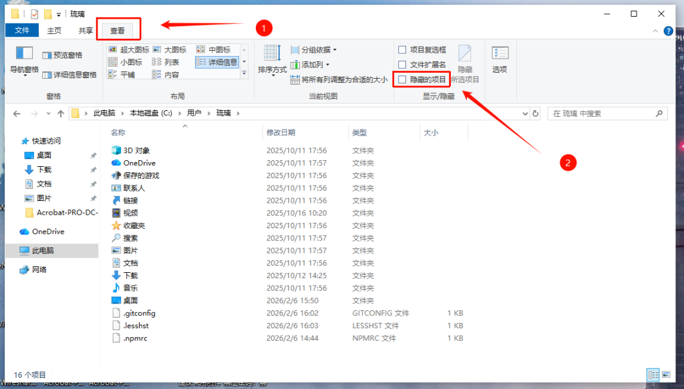Click the 在琉璃中搜索 search box
The image size is (684, 389).
(x=605, y=113)
